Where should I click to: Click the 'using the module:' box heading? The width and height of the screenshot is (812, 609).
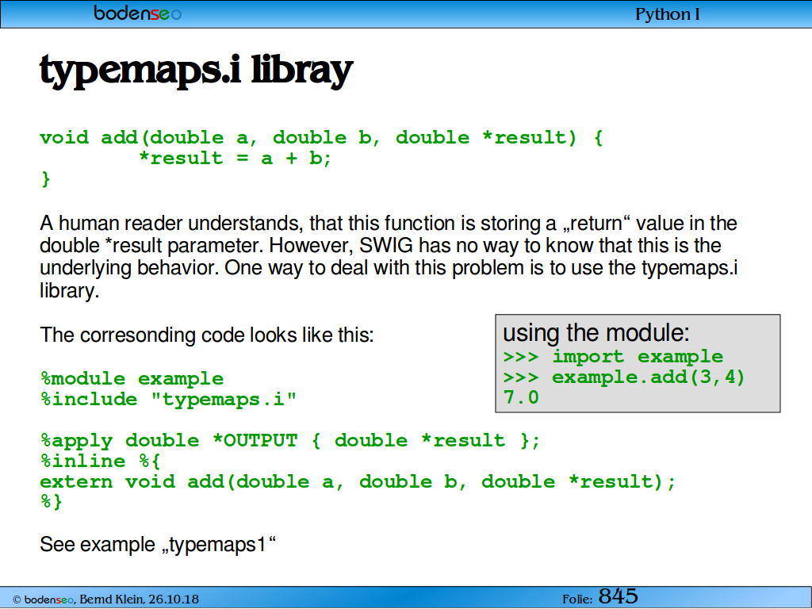click(x=596, y=333)
